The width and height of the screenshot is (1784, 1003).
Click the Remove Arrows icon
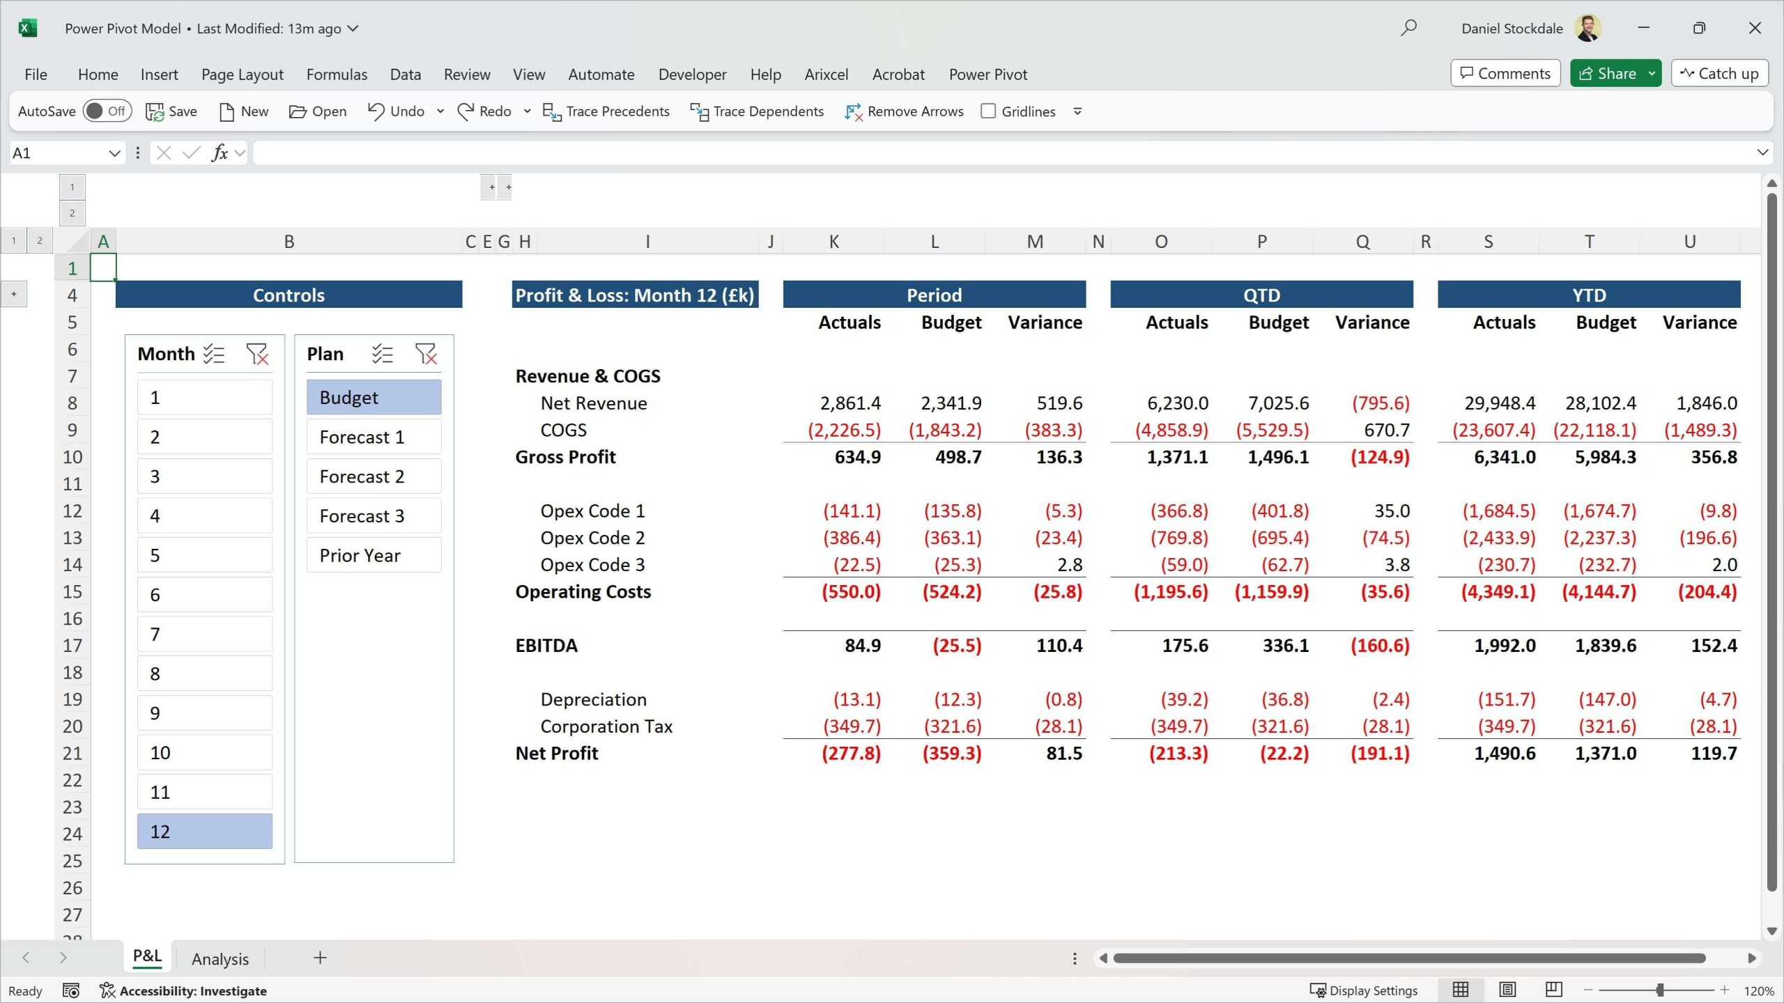[853, 112]
